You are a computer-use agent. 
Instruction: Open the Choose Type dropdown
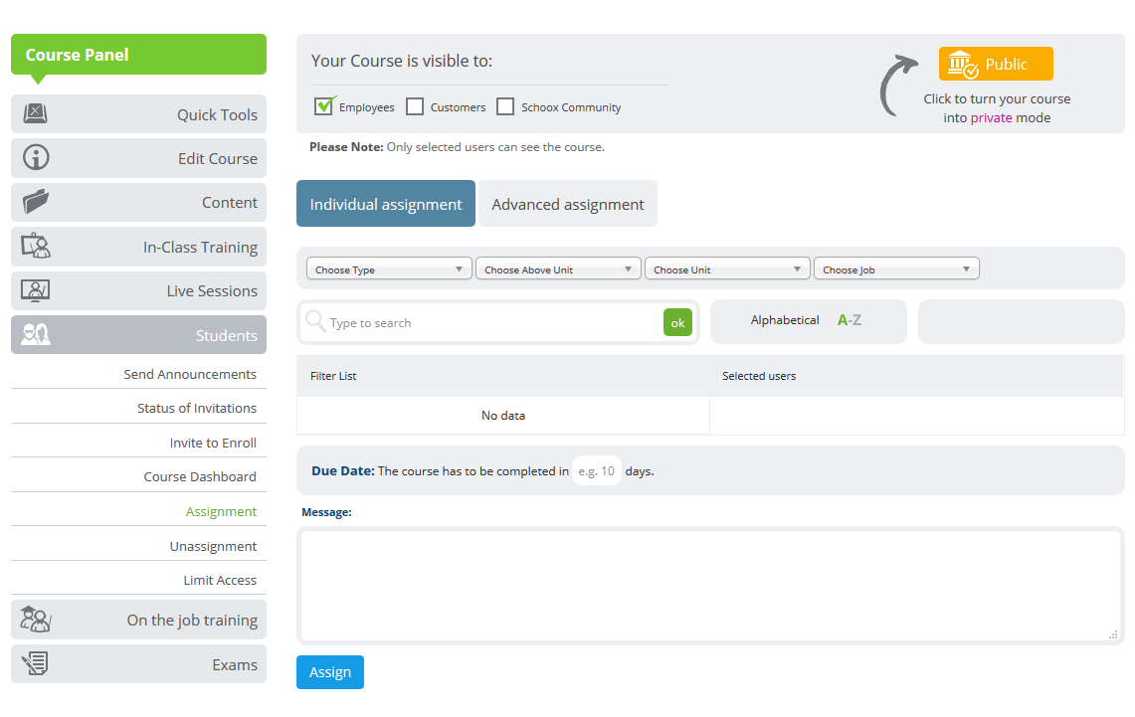(x=389, y=269)
